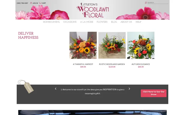
Task: Open the Occasions menu
Action: (70, 22)
